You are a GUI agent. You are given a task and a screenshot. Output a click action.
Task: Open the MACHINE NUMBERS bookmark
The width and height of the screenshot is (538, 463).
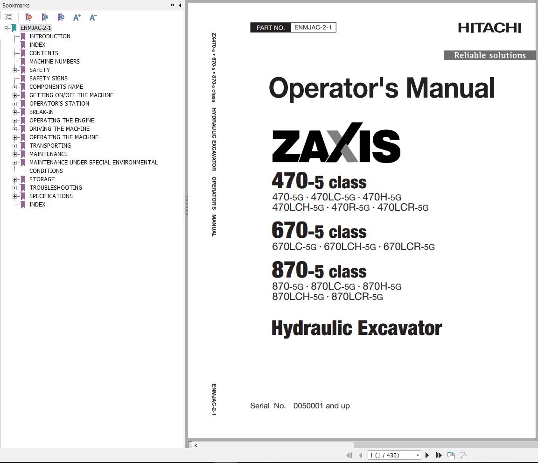pyautogui.click(x=54, y=62)
